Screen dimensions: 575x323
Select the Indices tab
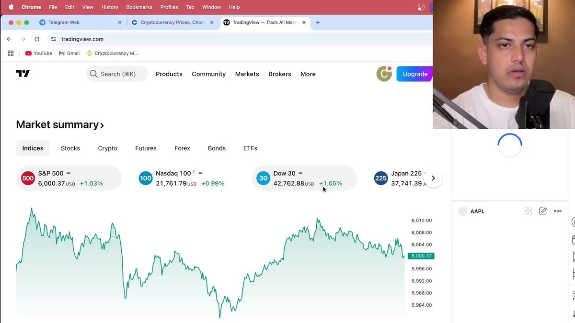(x=33, y=148)
